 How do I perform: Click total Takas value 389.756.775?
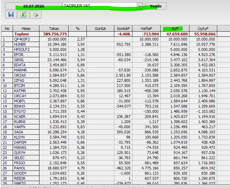pyautogui.click(x=55, y=34)
